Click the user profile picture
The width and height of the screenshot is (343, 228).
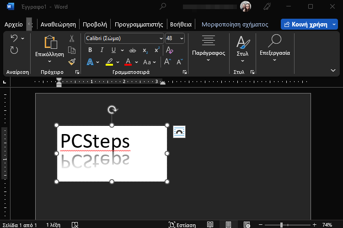(x=246, y=6)
